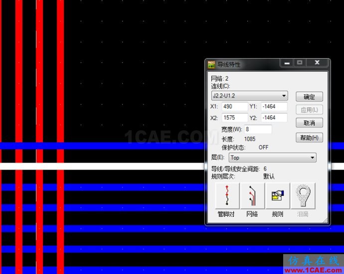Screen dimensions: 344x274
Task: Click the PADS icon in the dialog title bar
Action: 211,64
